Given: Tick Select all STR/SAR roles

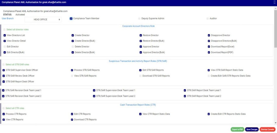Looking at the screenshot, I should [x=4, y=64].
